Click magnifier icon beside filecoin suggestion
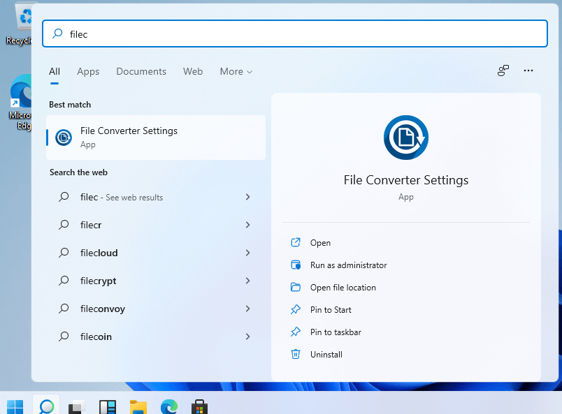 point(64,337)
